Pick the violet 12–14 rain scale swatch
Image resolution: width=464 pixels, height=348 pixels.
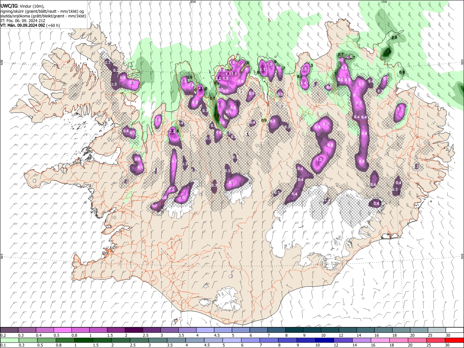coord(343,340)
